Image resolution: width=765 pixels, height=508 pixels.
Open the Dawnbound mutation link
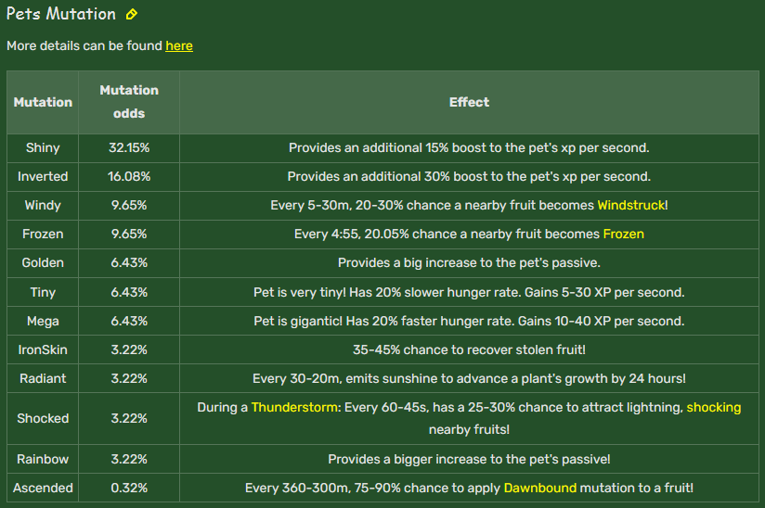[540, 488]
